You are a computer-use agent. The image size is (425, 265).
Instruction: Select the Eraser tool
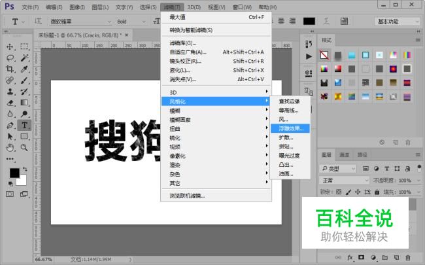coord(10,103)
